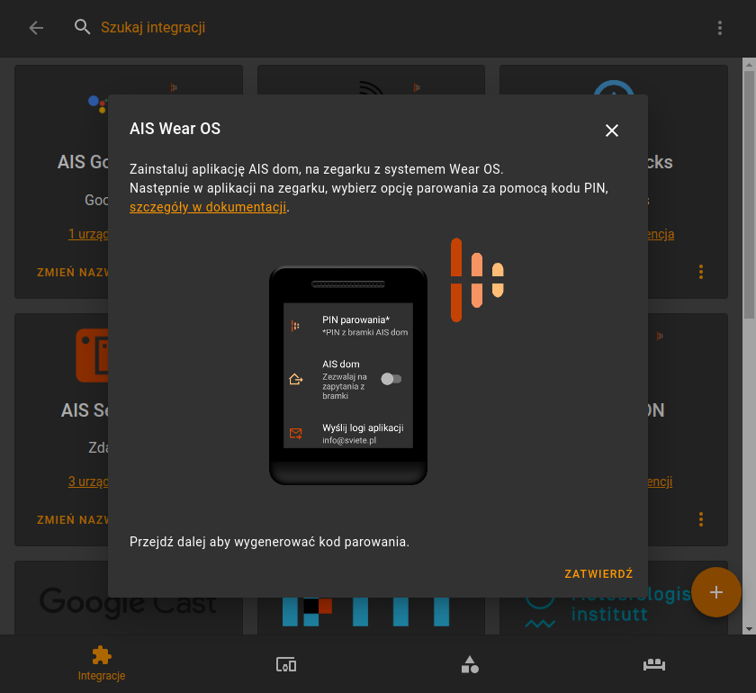This screenshot has height=693, width=756.
Task: Click the orange AIS logo in the dialog
Action: (477, 280)
